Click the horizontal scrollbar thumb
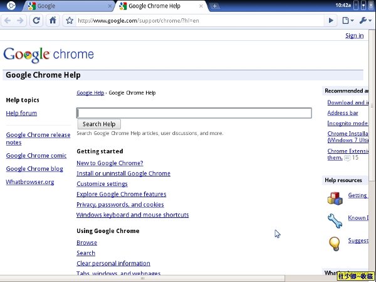This screenshot has width=376, height=282. click(x=142, y=278)
